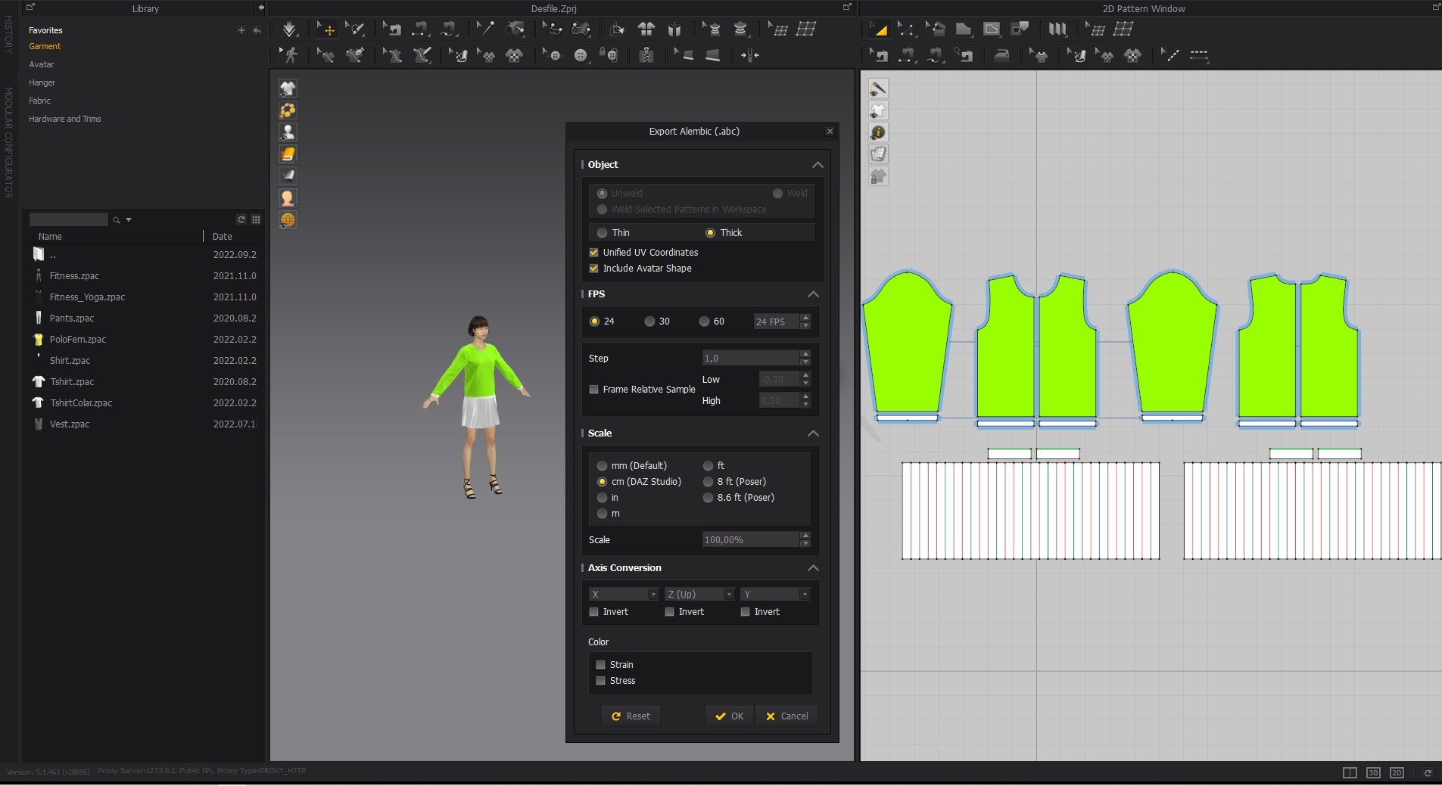This screenshot has height=786, width=1442.
Task: Click the Iron tool in 2D toolbar
Action: (1001, 55)
